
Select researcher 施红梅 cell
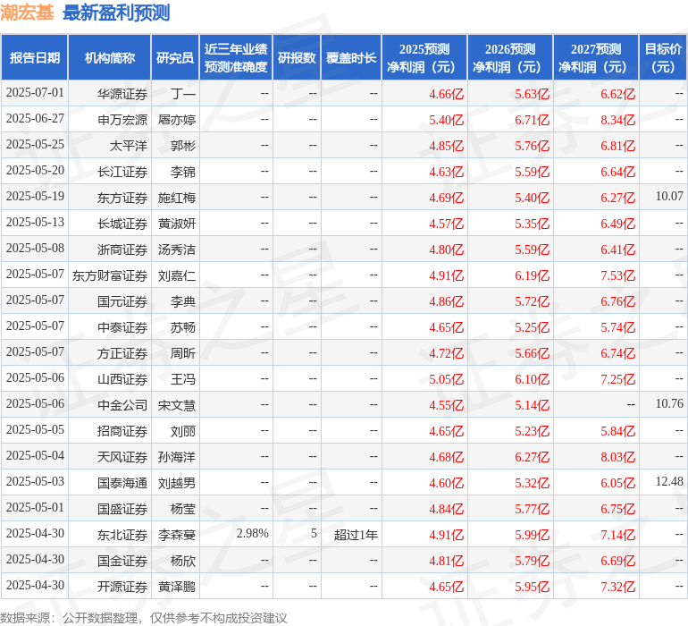177,198
